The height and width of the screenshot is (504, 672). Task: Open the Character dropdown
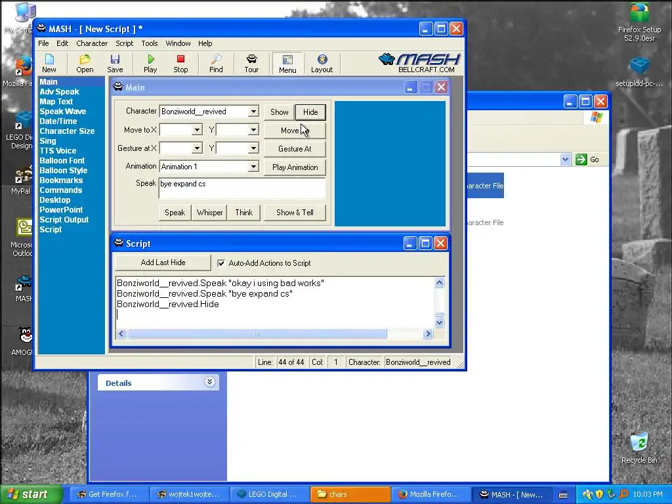click(253, 112)
